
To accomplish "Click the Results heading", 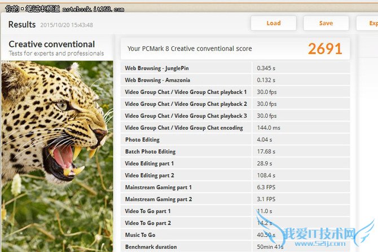I will click(22, 25).
